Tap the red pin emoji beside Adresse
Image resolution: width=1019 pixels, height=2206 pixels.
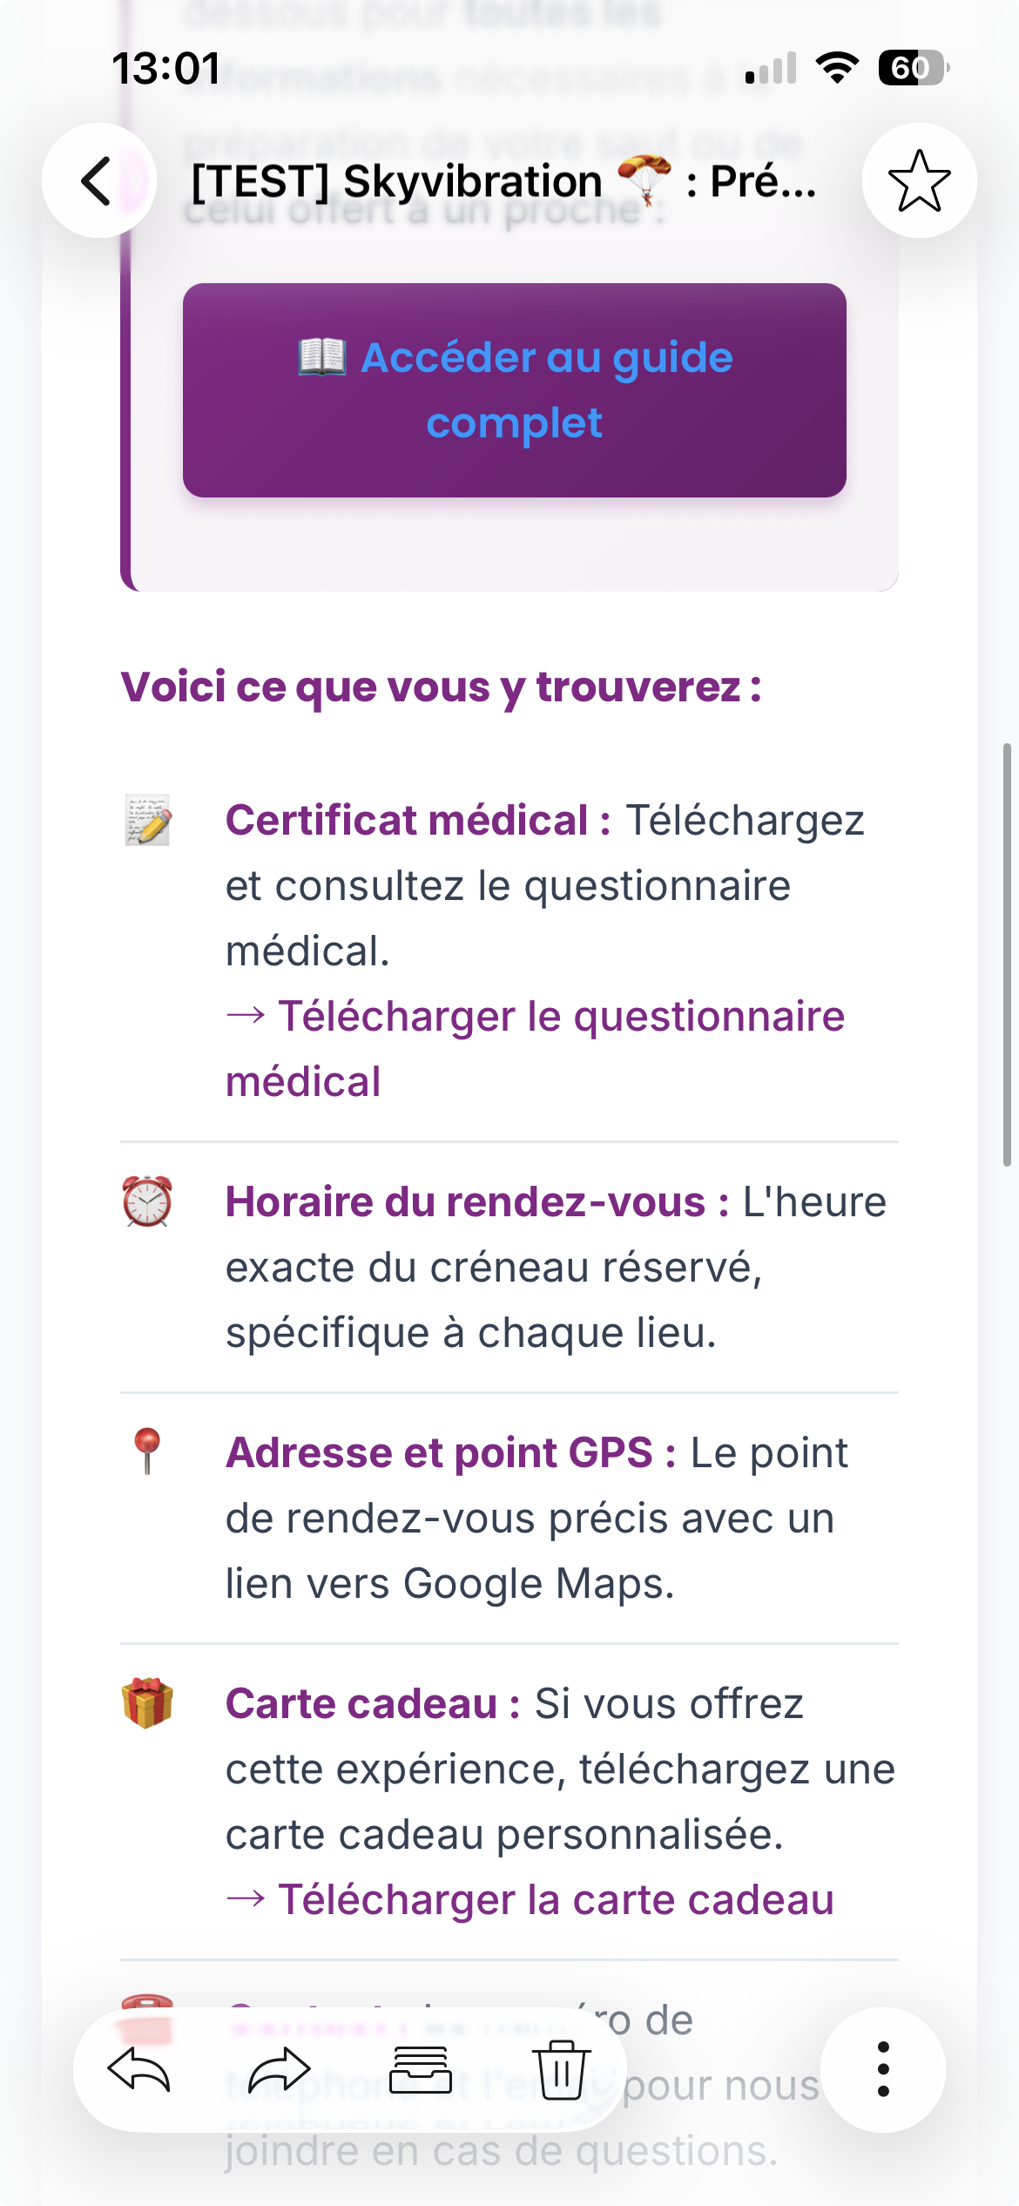pos(147,1451)
